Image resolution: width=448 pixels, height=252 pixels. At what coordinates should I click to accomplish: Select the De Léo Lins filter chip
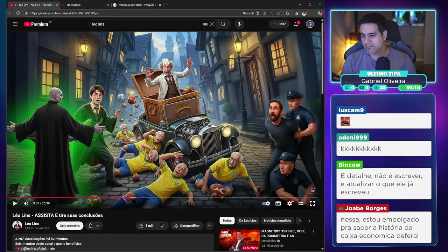[248, 220]
